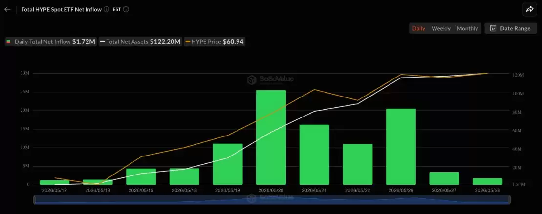Click x-axis label 2026/05/15
The width and height of the screenshot is (542, 214).
[x=141, y=190]
